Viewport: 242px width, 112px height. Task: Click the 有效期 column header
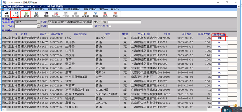[186, 34]
